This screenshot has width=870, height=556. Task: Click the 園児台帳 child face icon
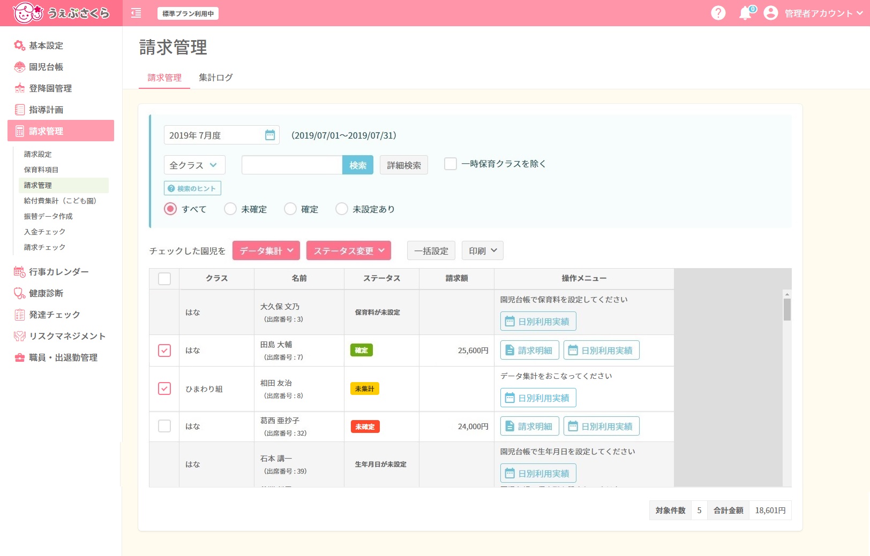coord(20,67)
